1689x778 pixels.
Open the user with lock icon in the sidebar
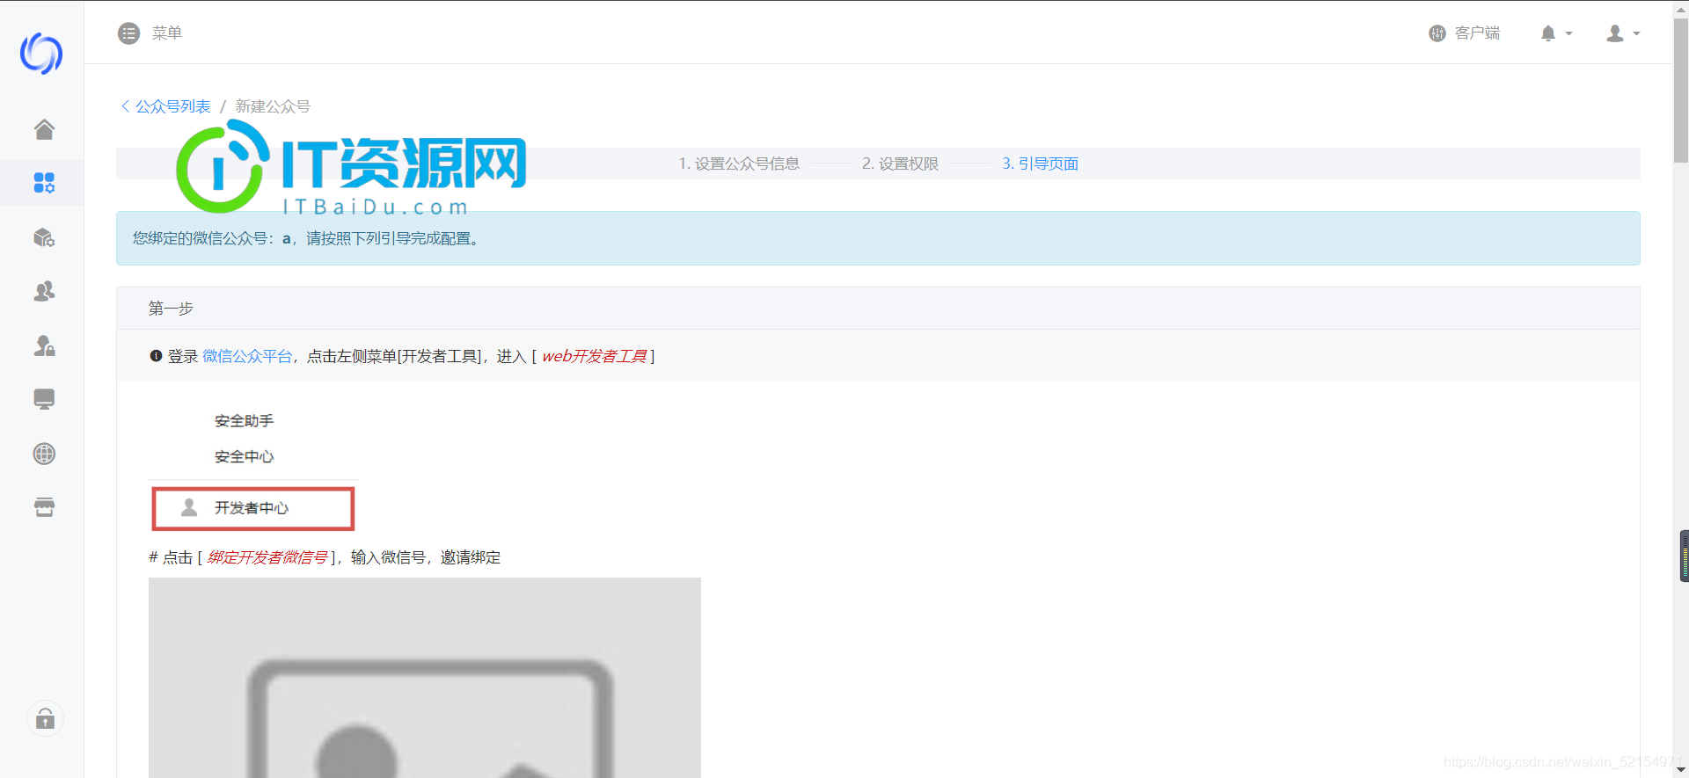pos(44,345)
